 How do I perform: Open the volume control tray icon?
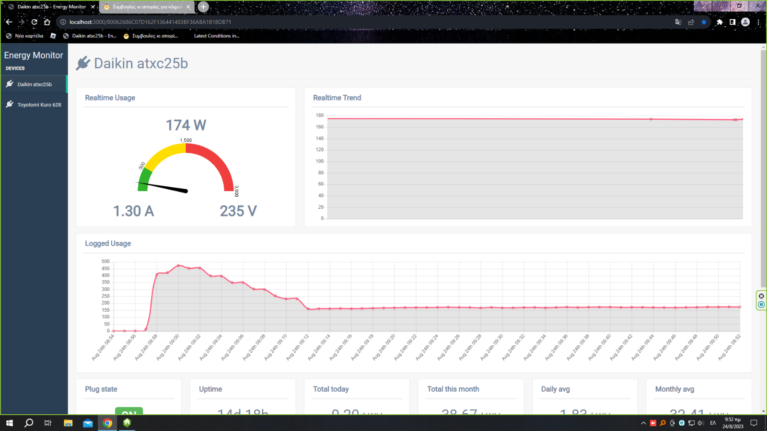pos(700,423)
